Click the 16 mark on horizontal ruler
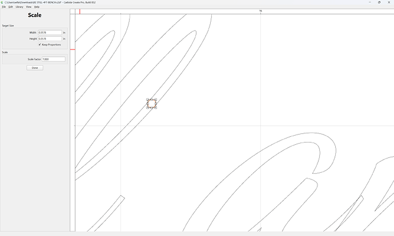The width and height of the screenshot is (394, 236). pyautogui.click(x=260, y=11)
